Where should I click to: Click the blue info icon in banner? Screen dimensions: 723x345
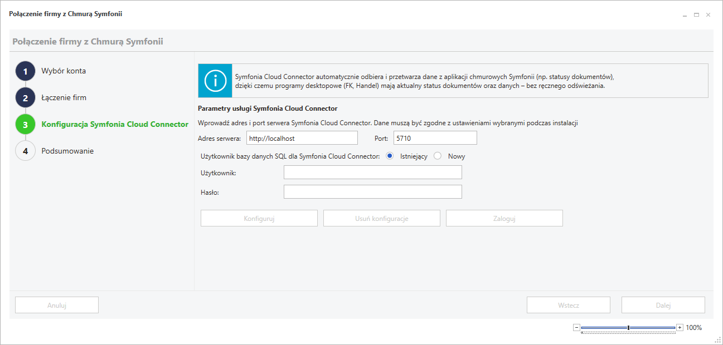tap(215, 81)
